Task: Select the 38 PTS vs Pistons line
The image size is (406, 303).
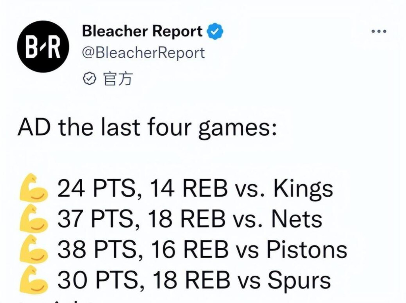Action: [202, 249]
